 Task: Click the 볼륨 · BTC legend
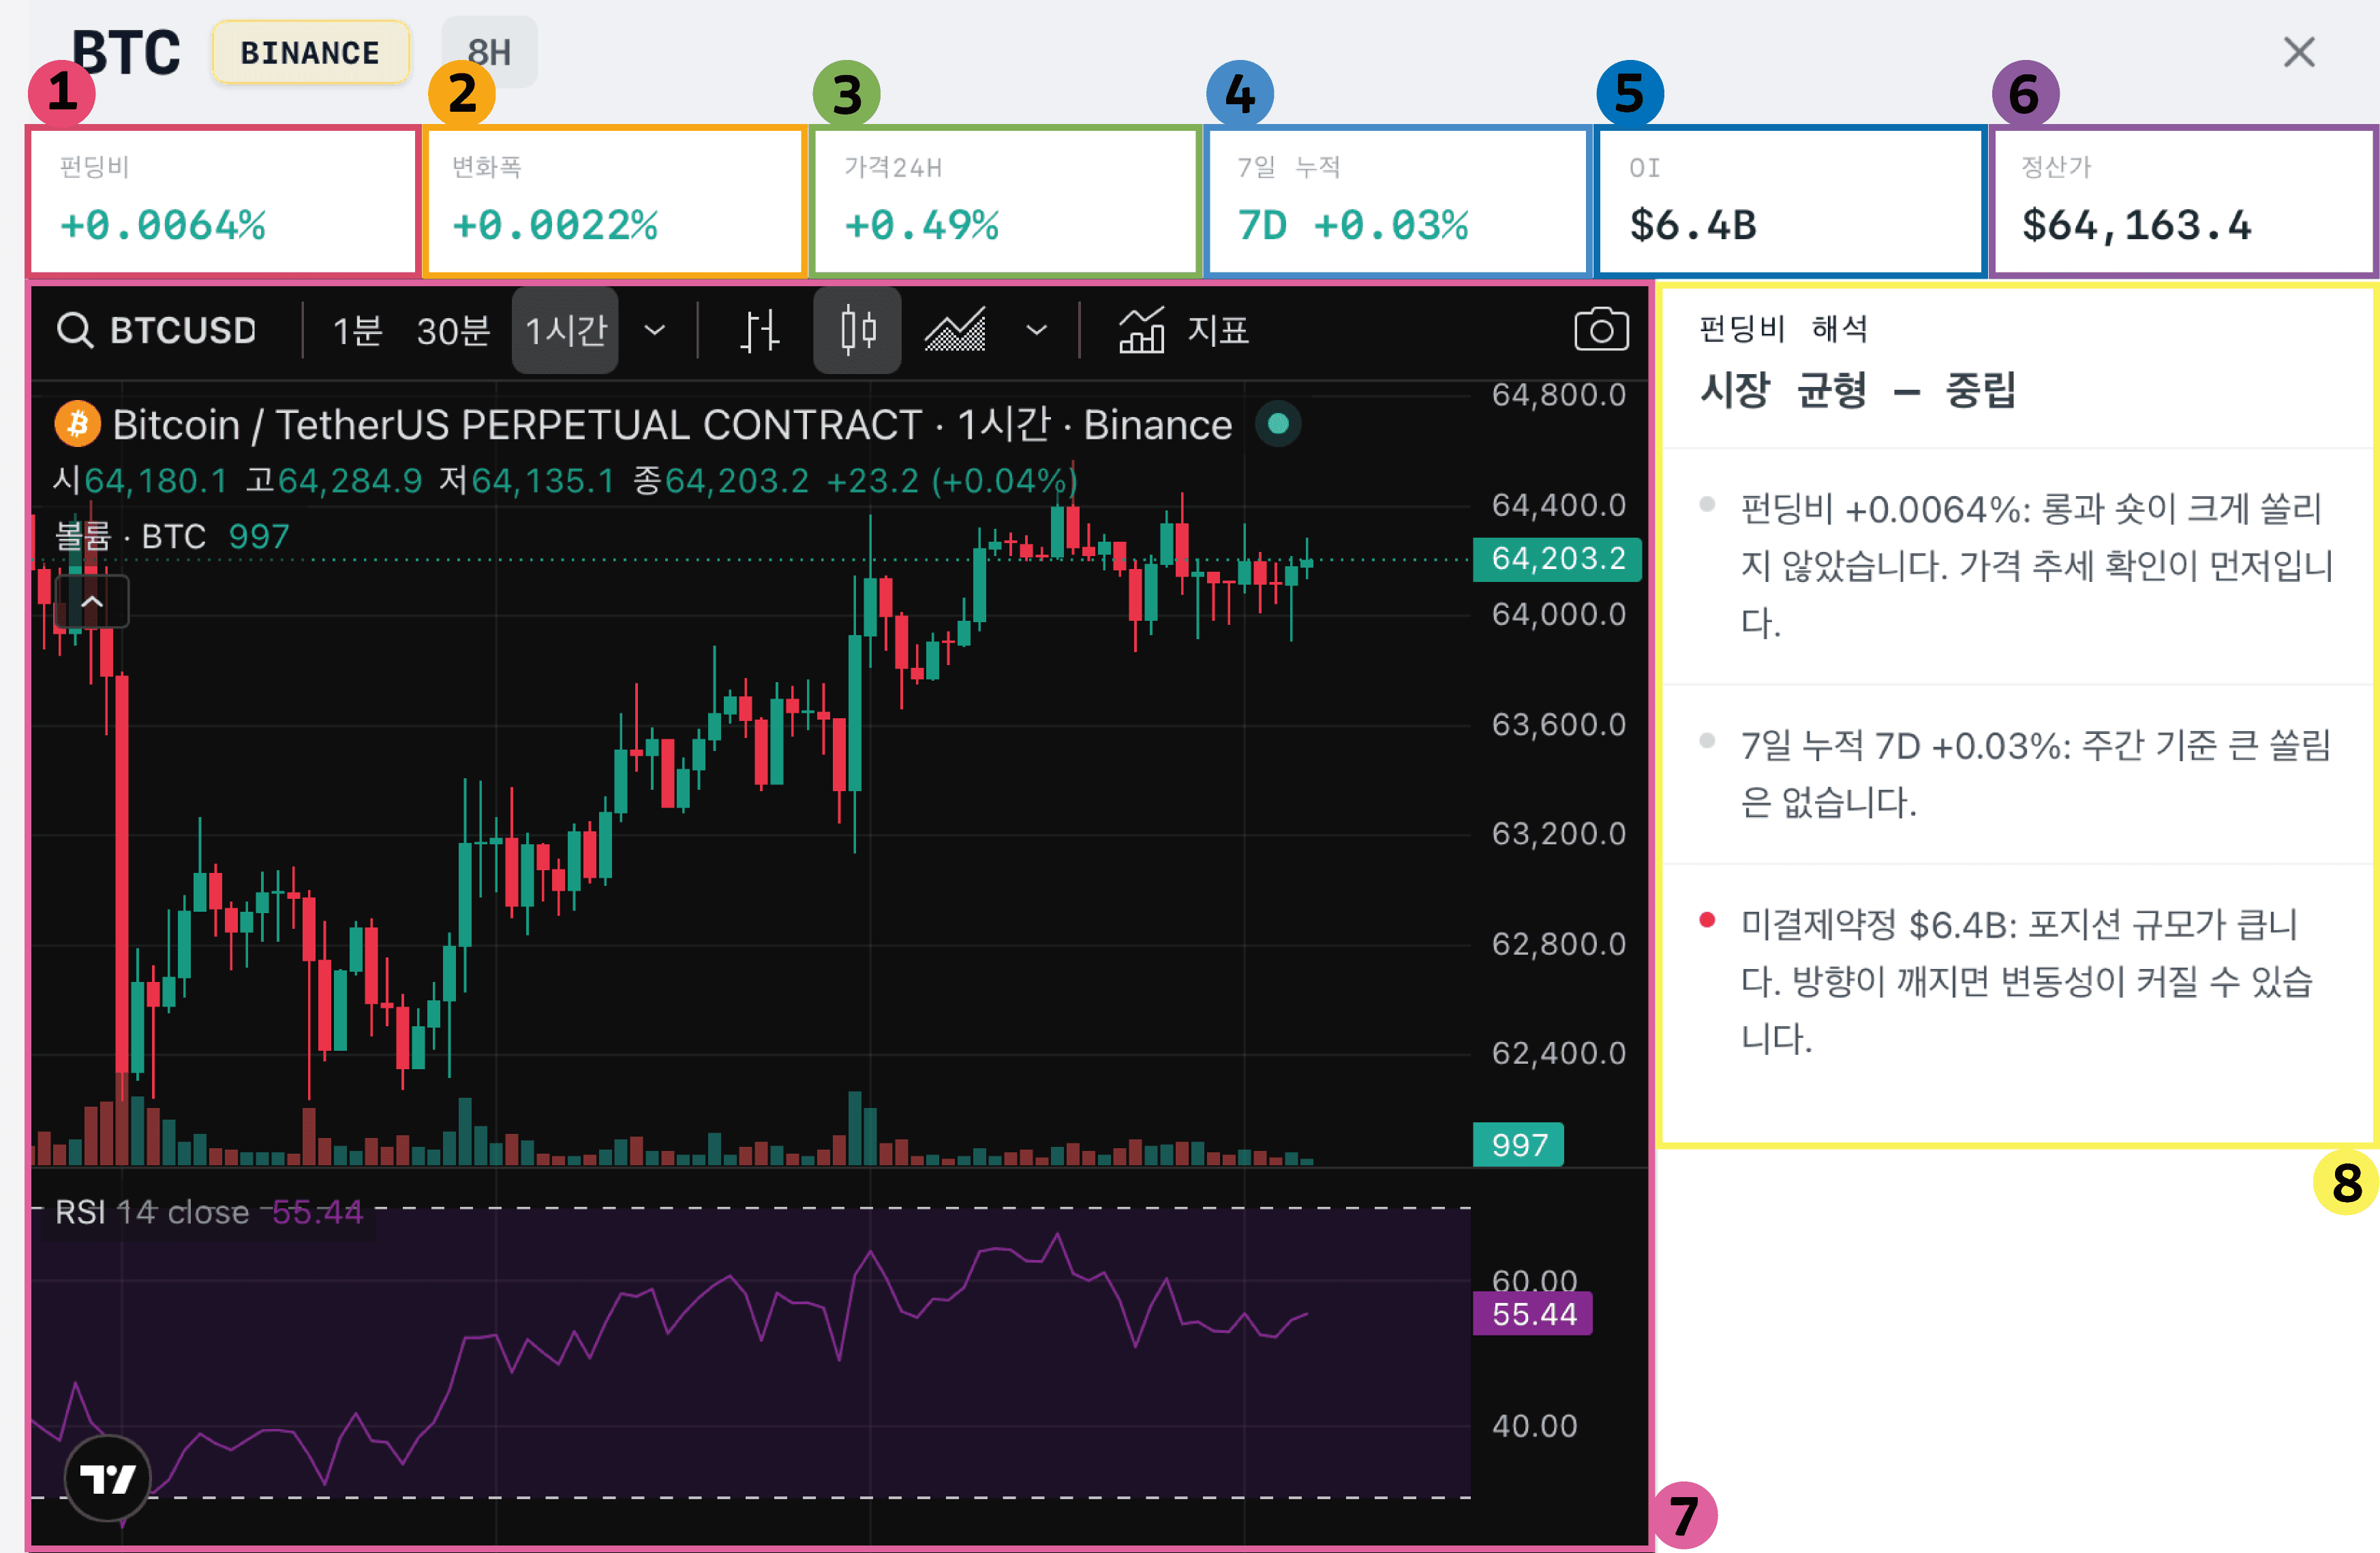[171, 537]
